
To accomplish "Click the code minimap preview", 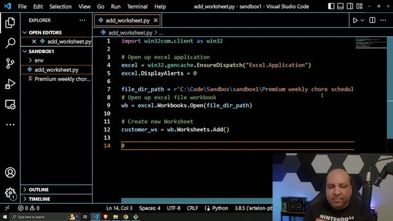I will pos(371,42).
